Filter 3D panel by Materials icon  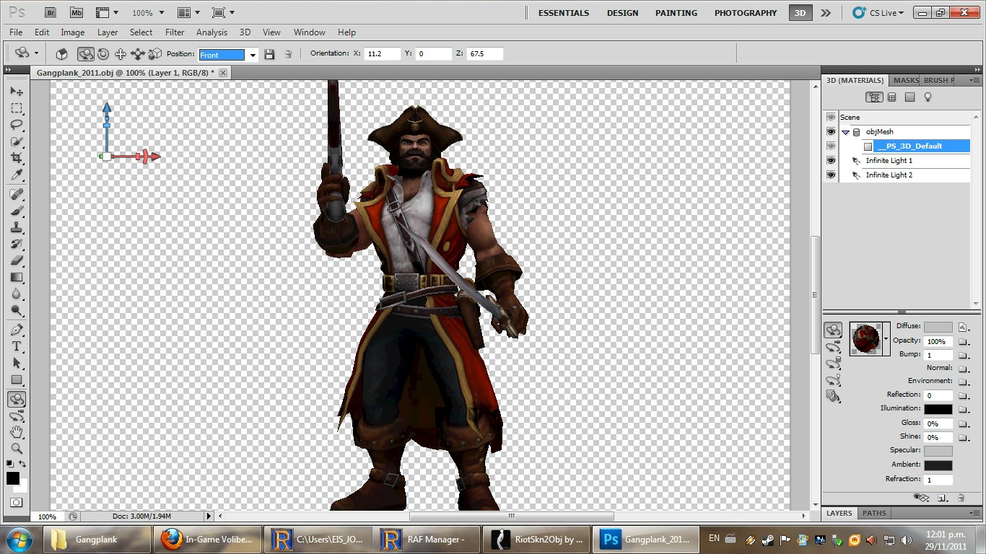[x=909, y=97]
